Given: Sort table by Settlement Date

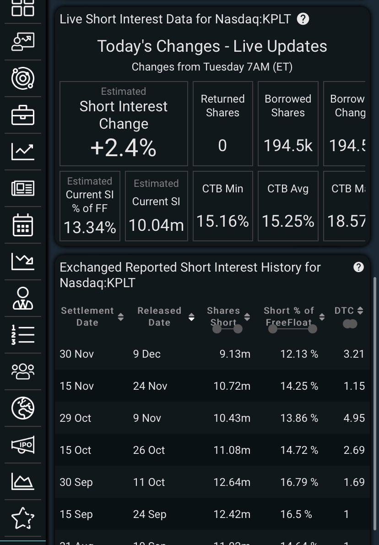Looking at the screenshot, I should 120,316.
